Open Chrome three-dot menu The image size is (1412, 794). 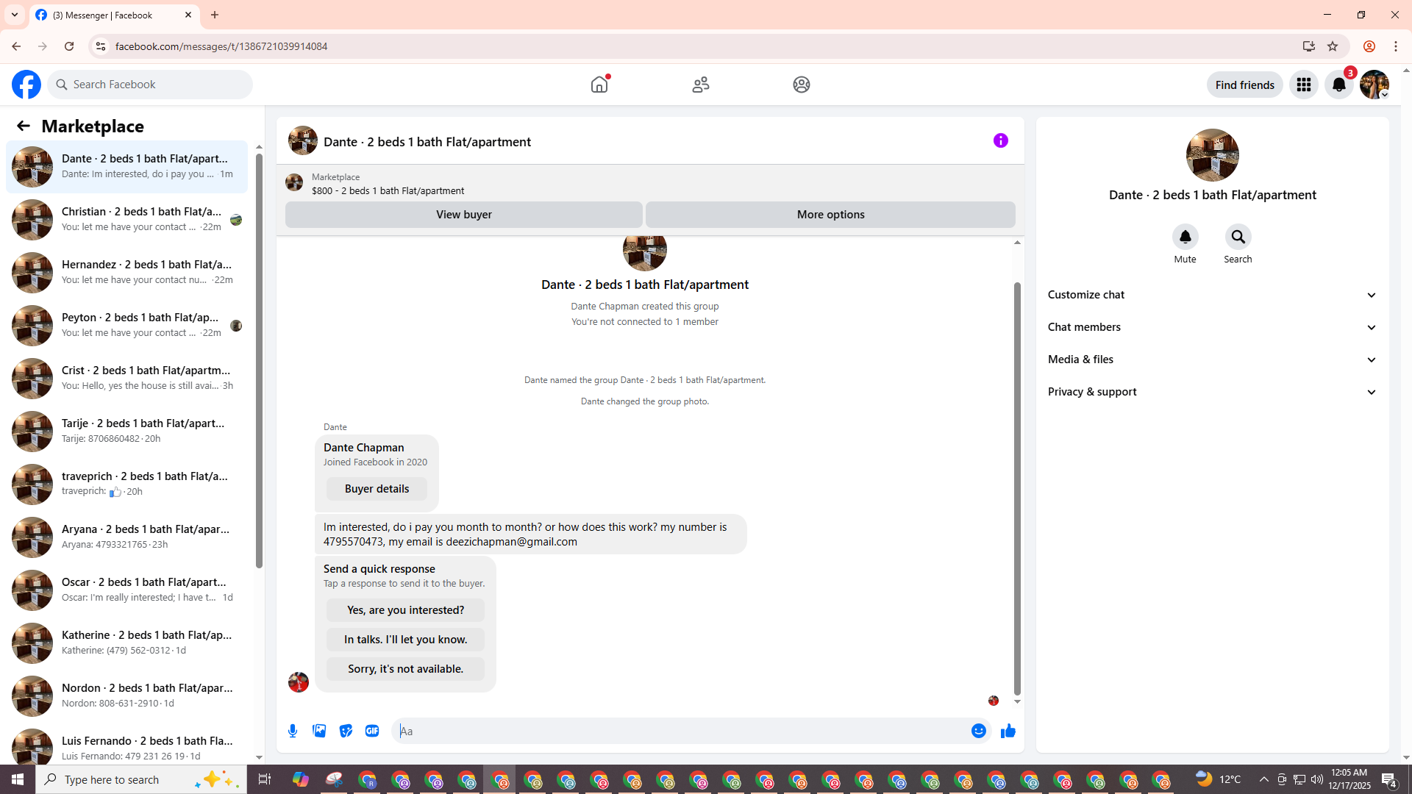(x=1396, y=46)
